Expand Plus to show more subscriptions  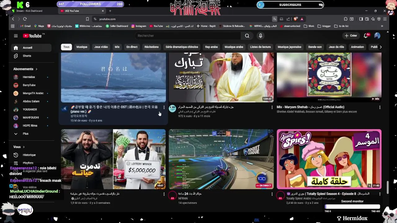[x=31, y=134]
